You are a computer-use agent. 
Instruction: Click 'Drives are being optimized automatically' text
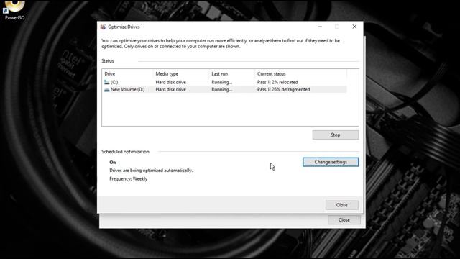[151, 171]
